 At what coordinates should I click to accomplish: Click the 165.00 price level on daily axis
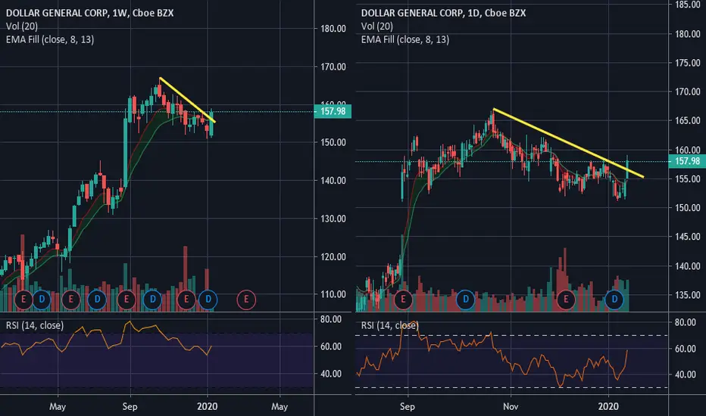point(688,120)
